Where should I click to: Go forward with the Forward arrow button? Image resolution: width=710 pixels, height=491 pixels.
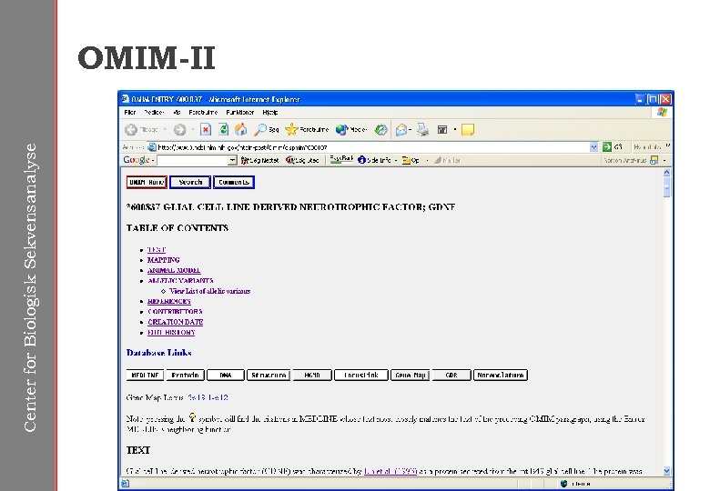click(x=179, y=130)
